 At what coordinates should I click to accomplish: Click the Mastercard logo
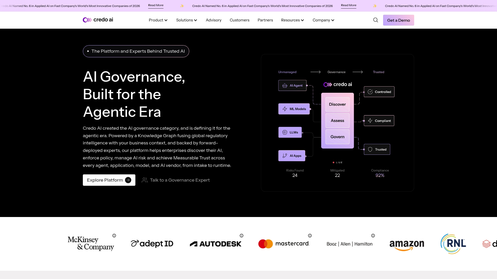284,244
